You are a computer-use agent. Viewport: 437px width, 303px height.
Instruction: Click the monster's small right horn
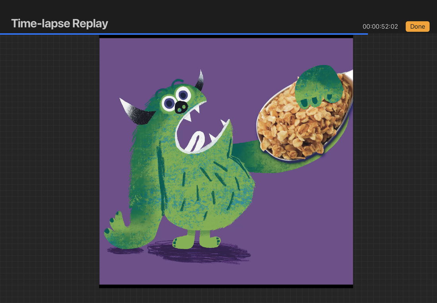[199, 81]
